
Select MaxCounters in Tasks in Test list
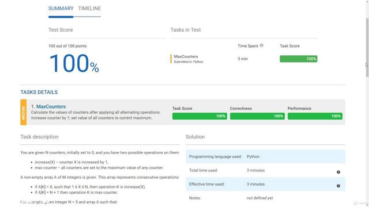(186, 56)
